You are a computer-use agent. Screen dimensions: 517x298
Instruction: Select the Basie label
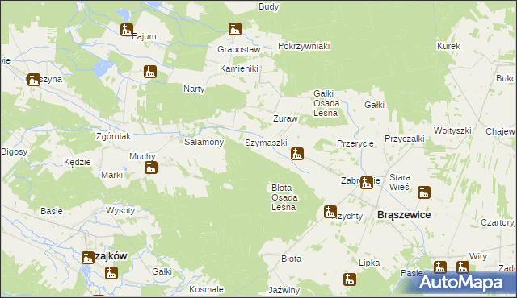point(52,211)
